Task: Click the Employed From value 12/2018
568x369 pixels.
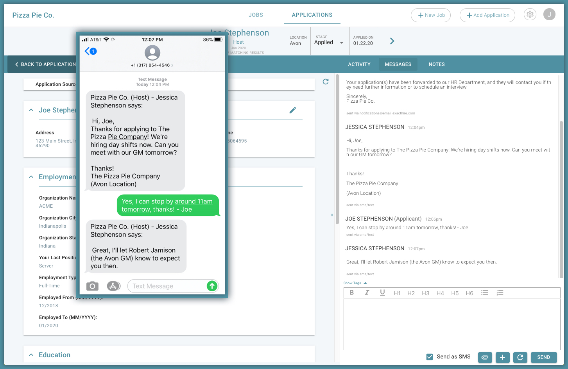Action: click(x=48, y=306)
